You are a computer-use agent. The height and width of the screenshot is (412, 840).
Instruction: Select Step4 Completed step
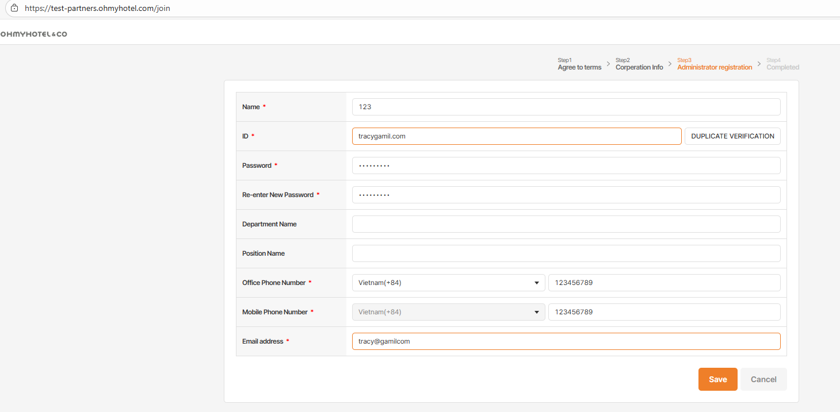(782, 64)
